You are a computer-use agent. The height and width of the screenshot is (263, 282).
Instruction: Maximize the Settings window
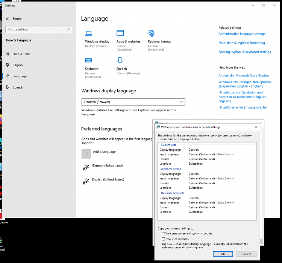pos(264,5)
